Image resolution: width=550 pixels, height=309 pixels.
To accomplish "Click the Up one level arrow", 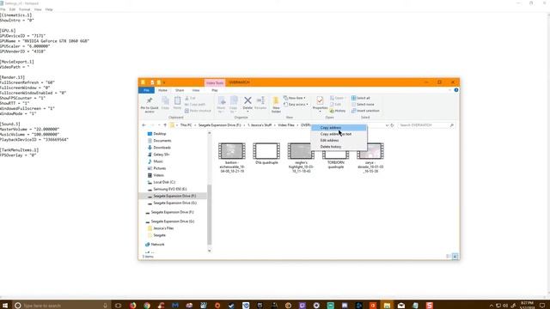I will pyautogui.click(x=165, y=125).
